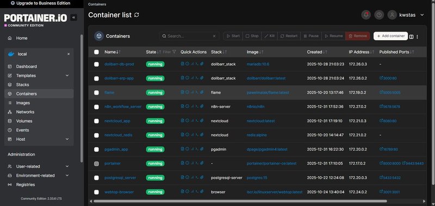Sort by Stack column
Viewport: 435px width, 206px height.
(x=219, y=52)
